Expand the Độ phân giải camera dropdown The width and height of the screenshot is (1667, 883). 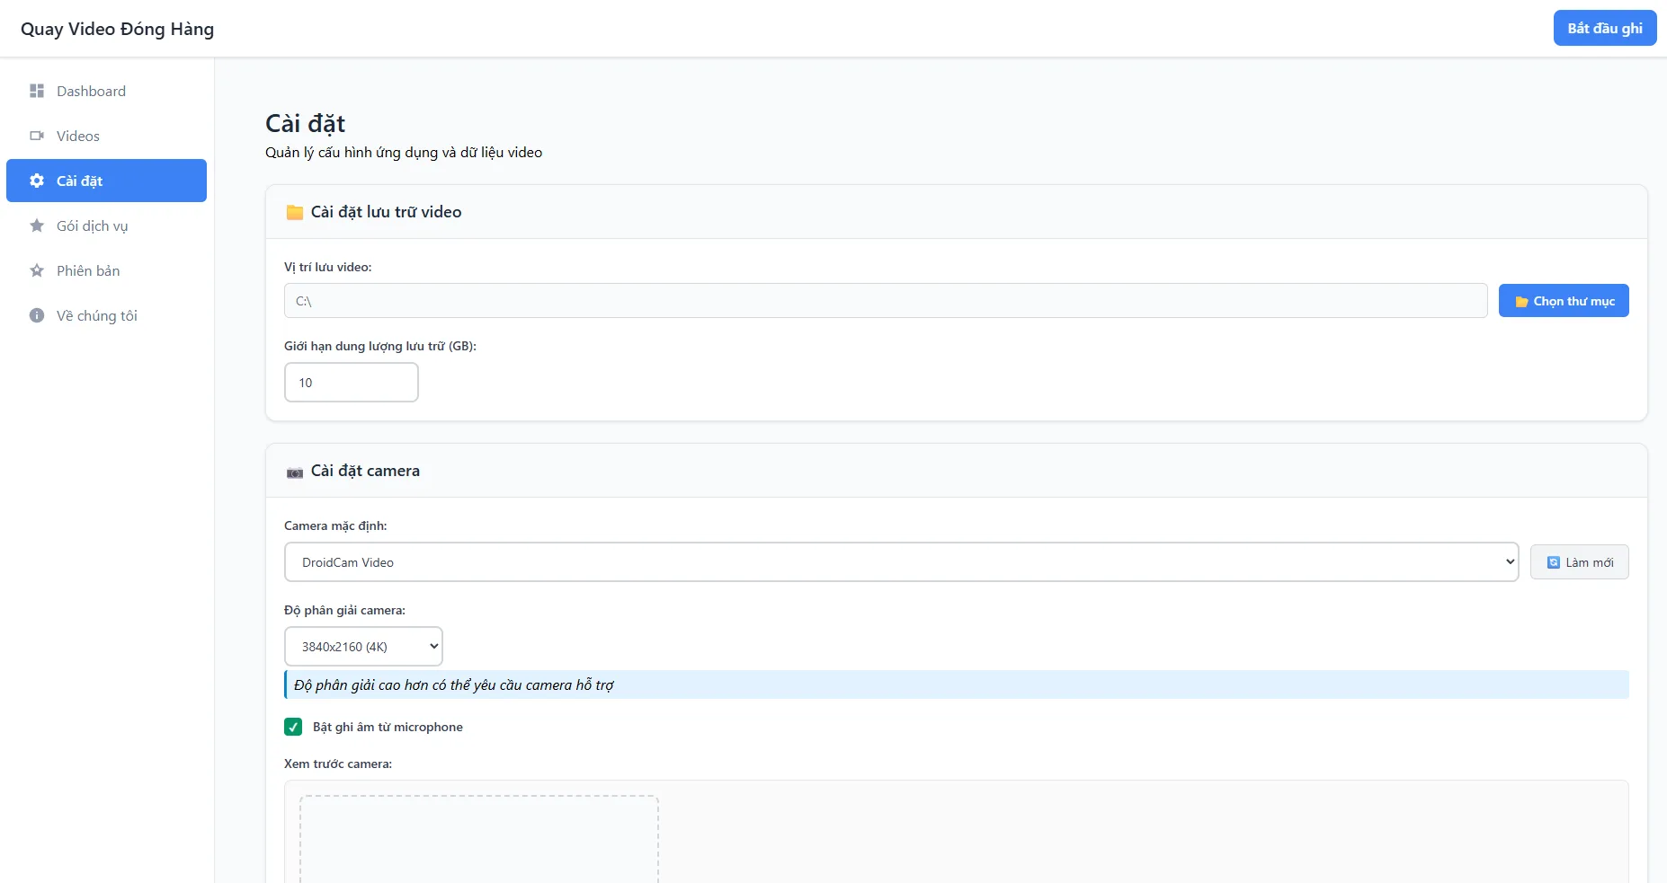point(363,647)
